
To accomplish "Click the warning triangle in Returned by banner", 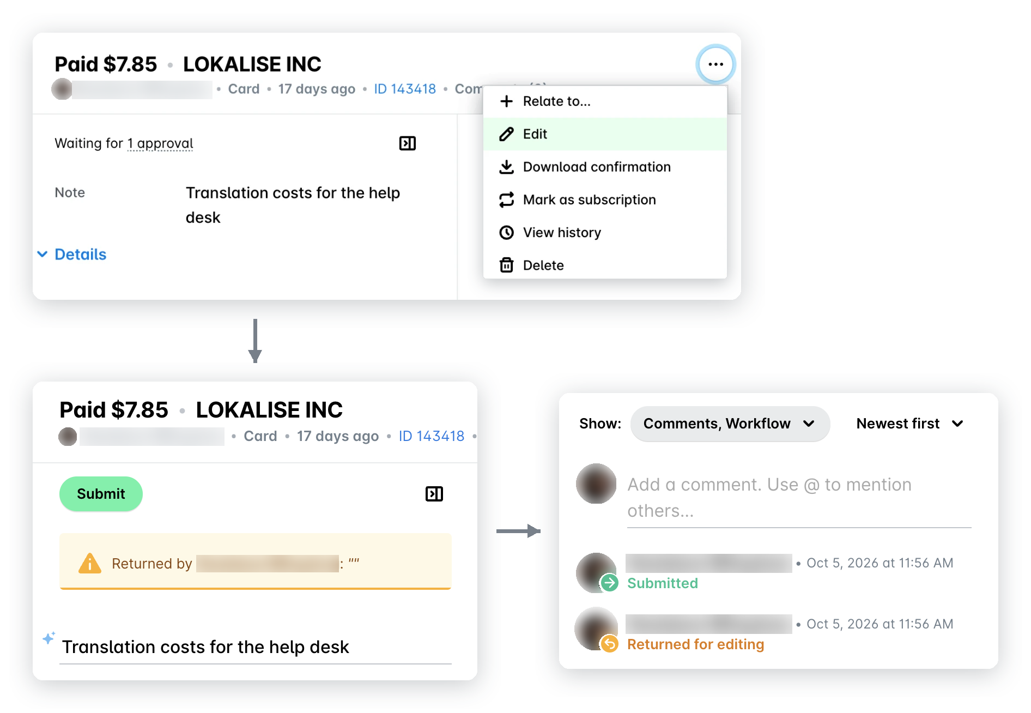I will click(x=90, y=563).
